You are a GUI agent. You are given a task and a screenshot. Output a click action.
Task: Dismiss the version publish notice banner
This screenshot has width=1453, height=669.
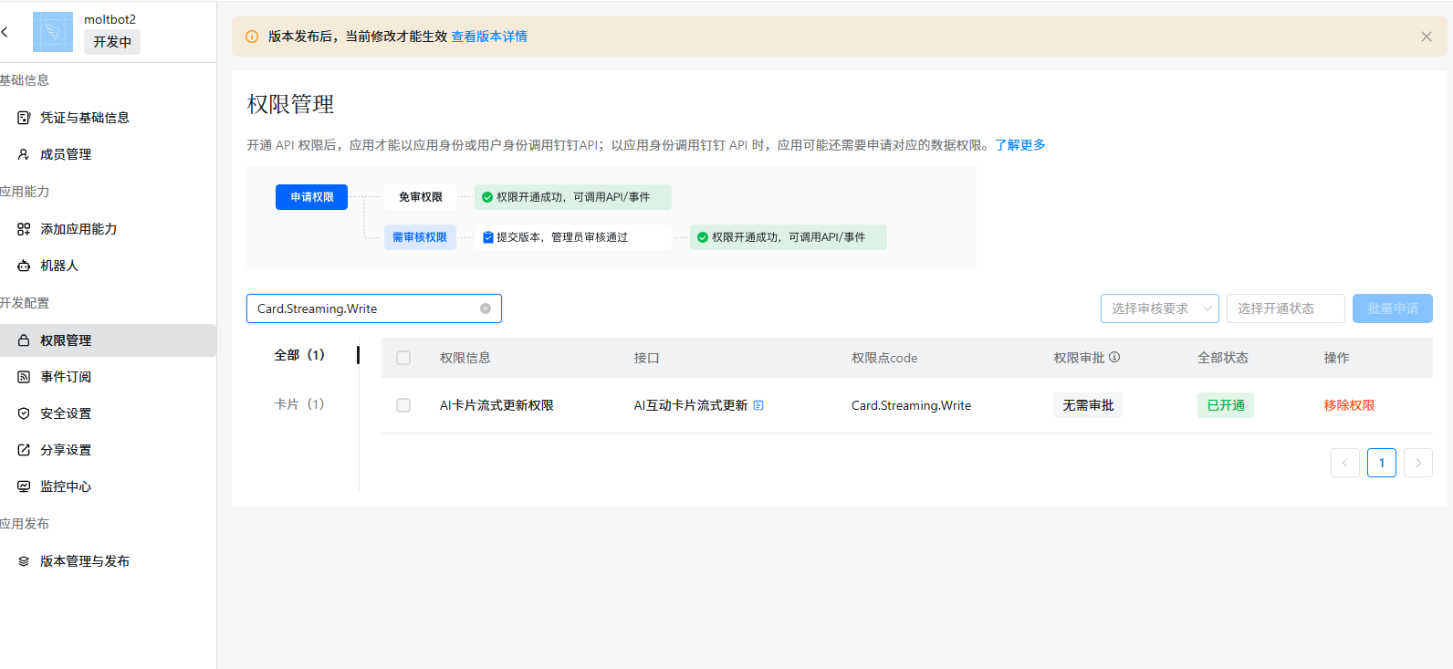pyautogui.click(x=1426, y=37)
